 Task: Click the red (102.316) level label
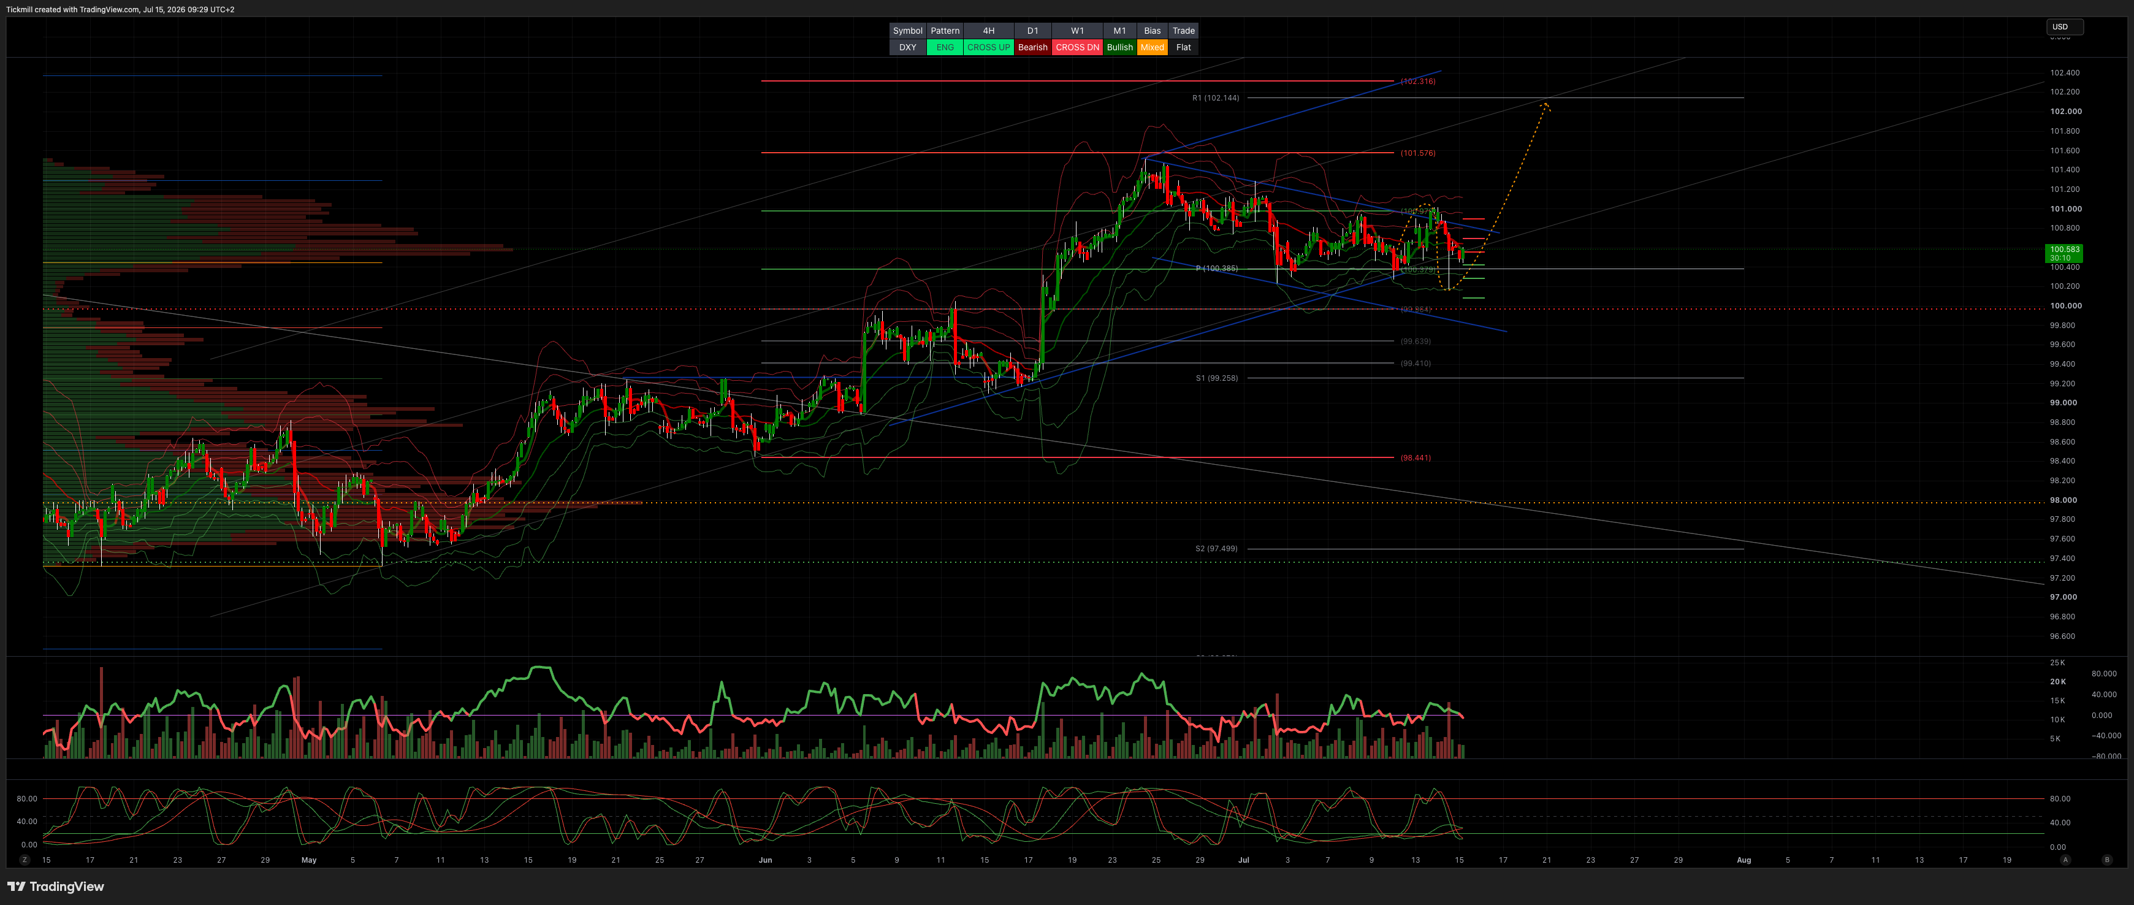[x=1417, y=81]
